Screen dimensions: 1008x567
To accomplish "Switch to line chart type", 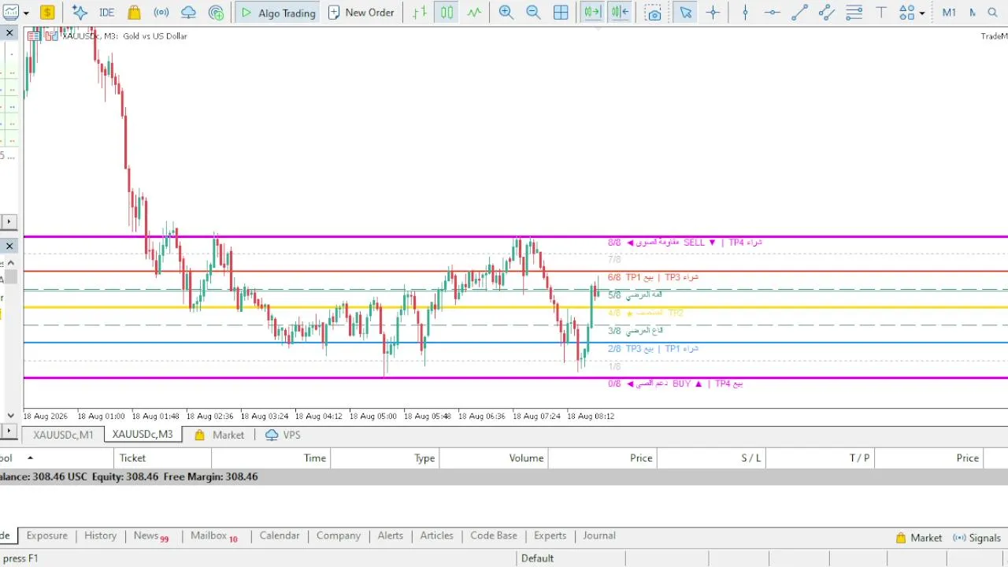I will click(474, 13).
